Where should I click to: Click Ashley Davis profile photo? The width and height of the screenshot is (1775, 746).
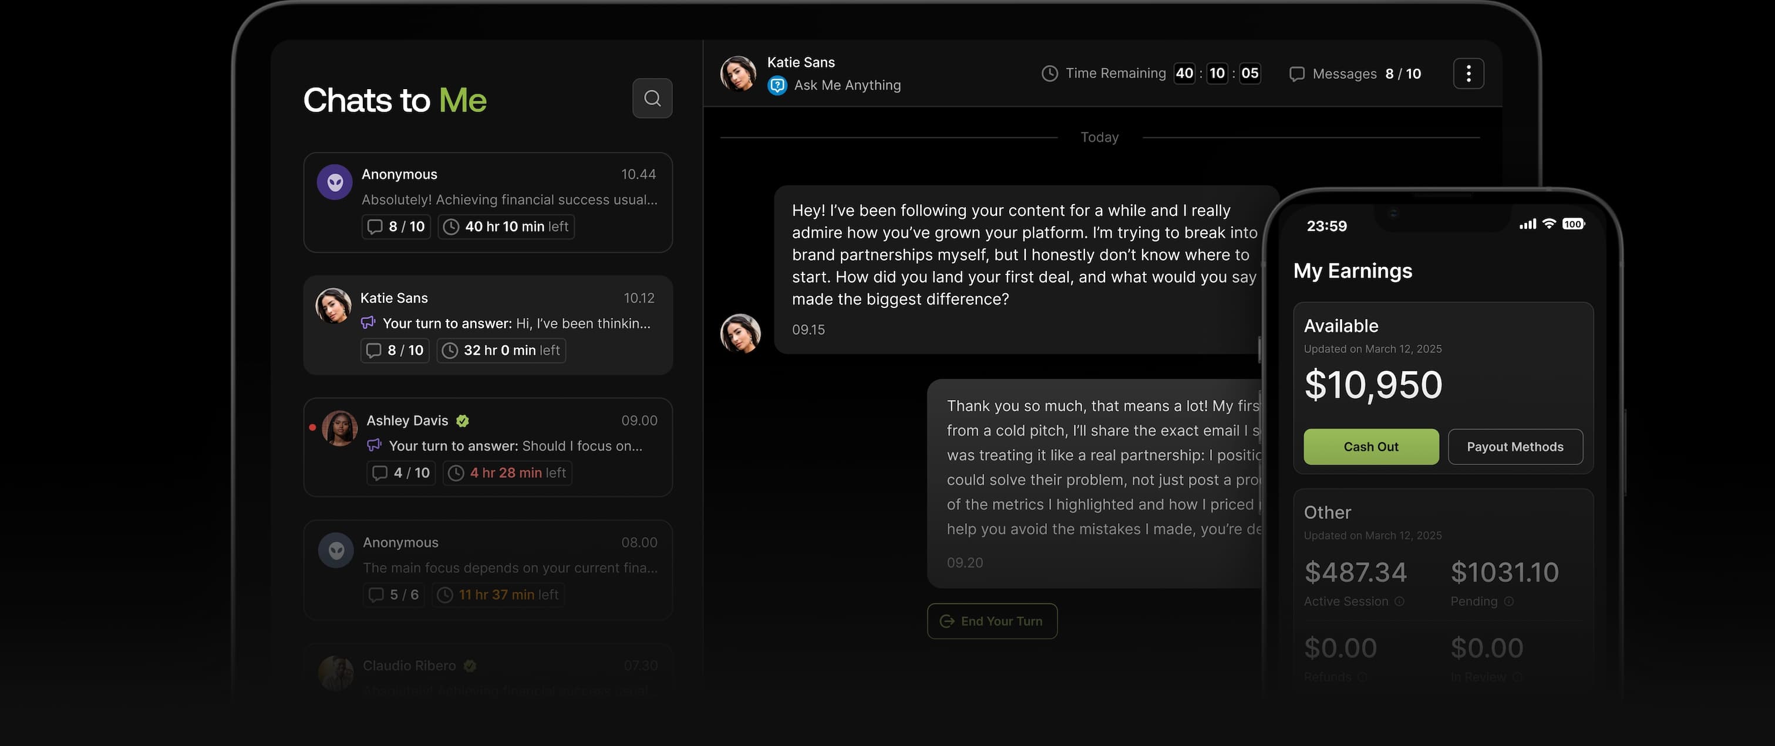(339, 428)
